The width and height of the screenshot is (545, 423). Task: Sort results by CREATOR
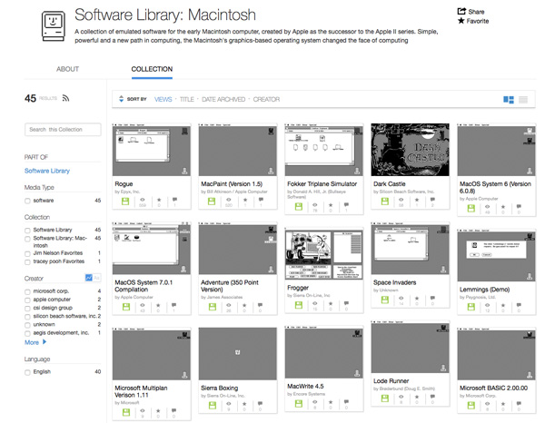(266, 99)
